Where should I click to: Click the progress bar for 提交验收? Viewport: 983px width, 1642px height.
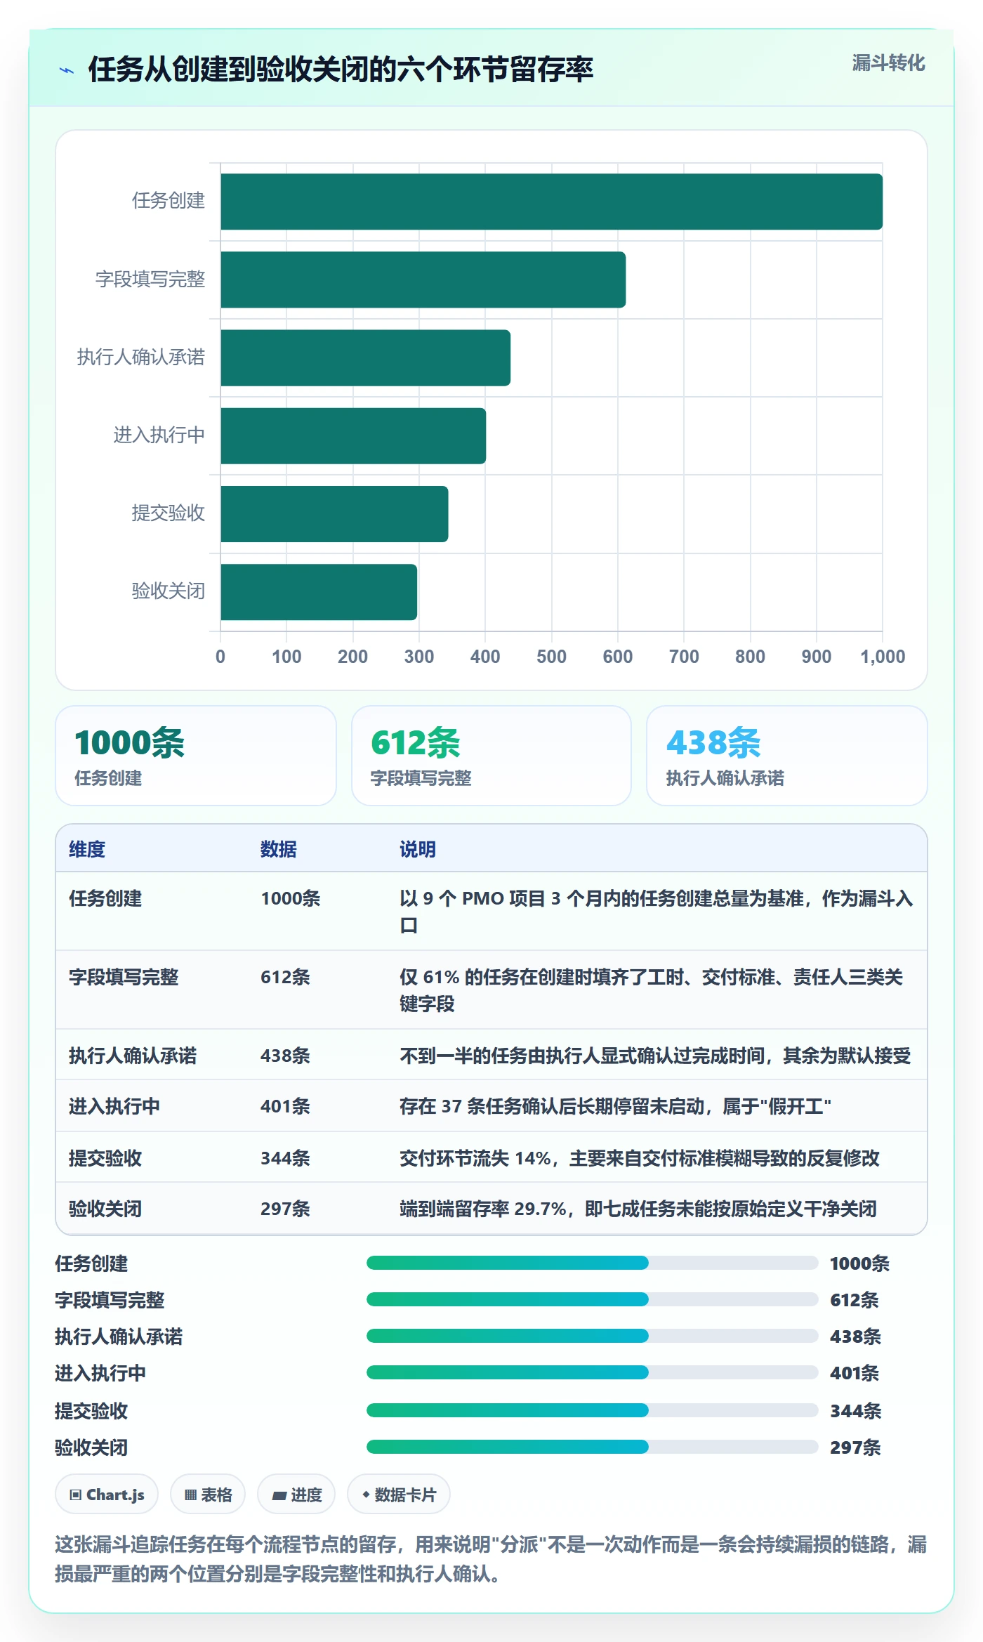tap(593, 1410)
